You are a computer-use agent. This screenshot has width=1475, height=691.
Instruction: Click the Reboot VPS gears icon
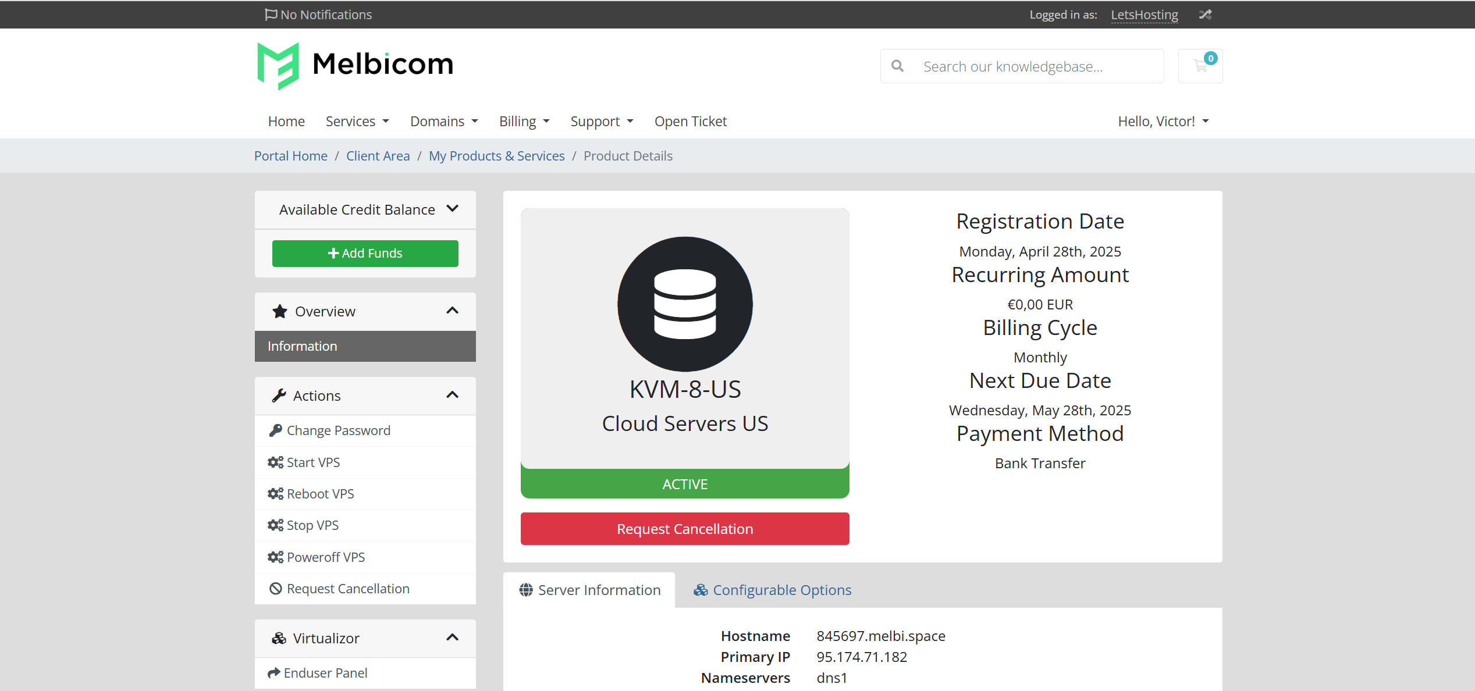tap(275, 494)
